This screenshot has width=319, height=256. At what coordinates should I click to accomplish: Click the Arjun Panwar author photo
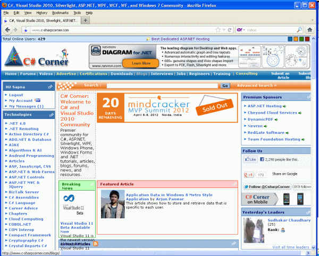point(113,204)
